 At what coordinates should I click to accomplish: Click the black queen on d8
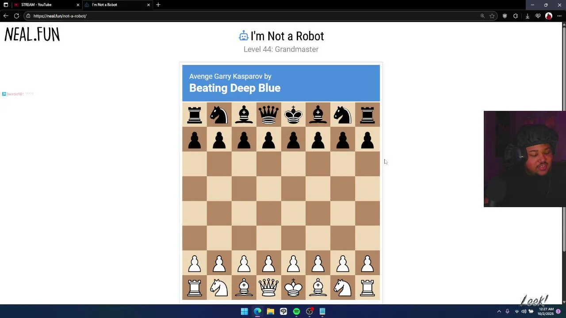pyautogui.click(x=268, y=115)
